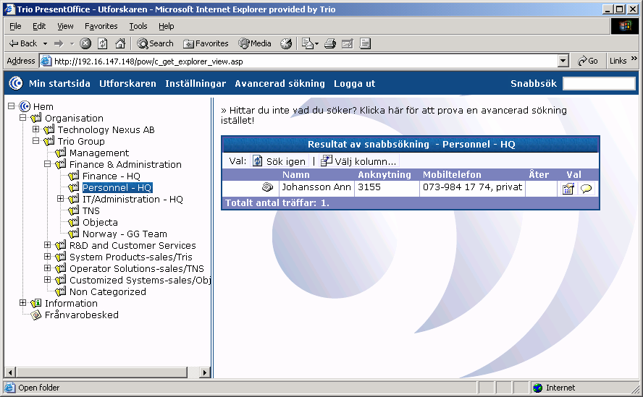Open the Tools menu

pos(138,26)
